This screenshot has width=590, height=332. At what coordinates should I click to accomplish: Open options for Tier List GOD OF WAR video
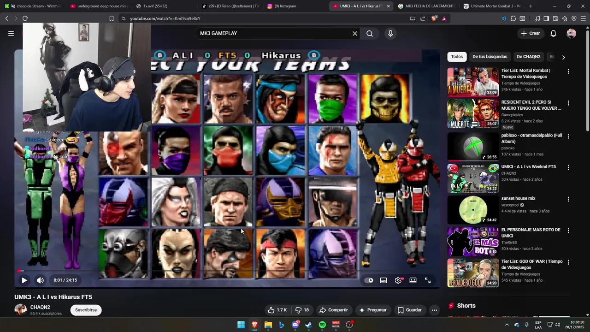[568, 262]
